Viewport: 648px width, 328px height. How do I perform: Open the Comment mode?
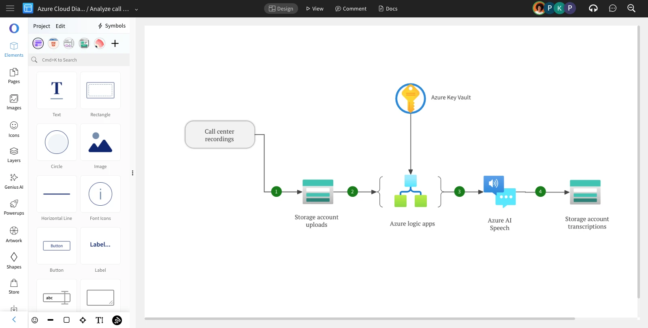(351, 9)
